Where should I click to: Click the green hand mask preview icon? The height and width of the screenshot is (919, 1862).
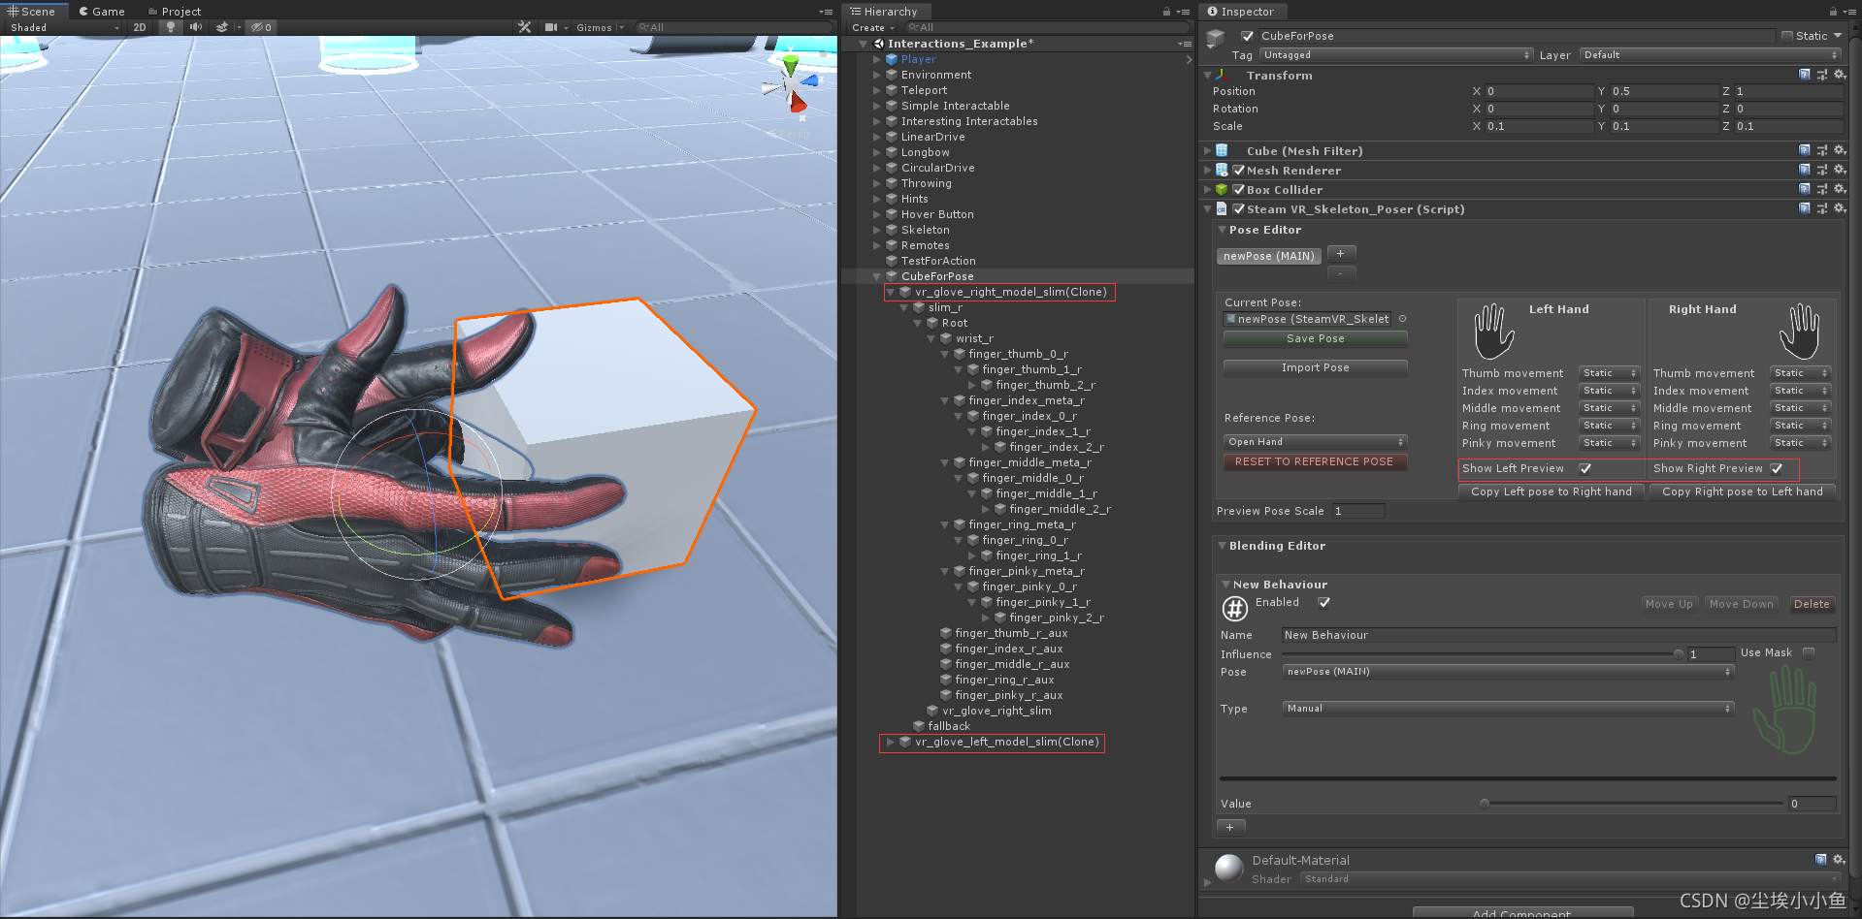(x=1785, y=710)
